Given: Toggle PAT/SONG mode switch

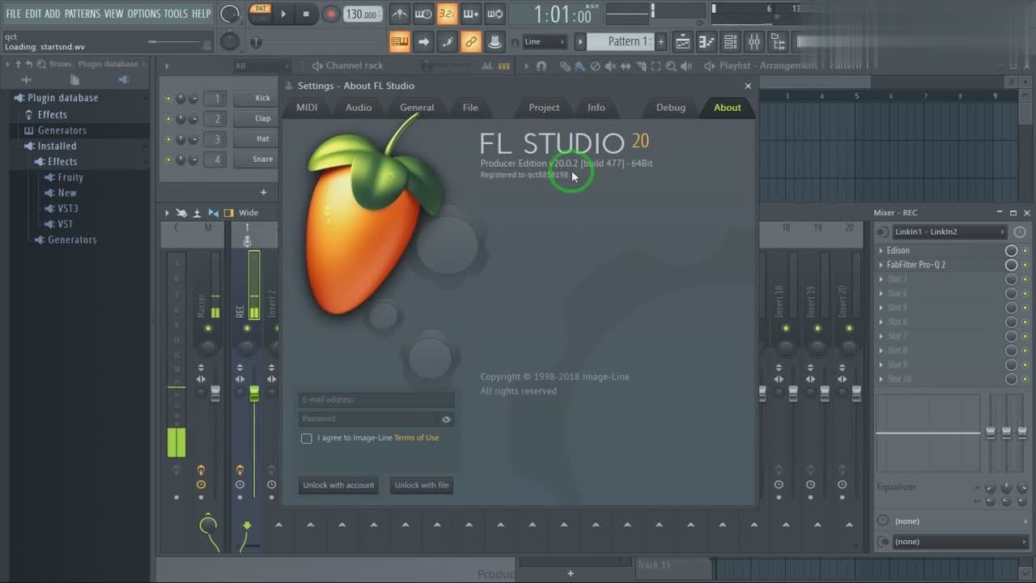Looking at the screenshot, I should pos(259,14).
